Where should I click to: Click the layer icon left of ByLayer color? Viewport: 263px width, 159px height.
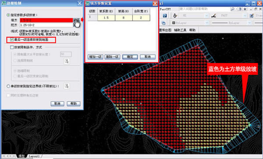(x=163, y=23)
